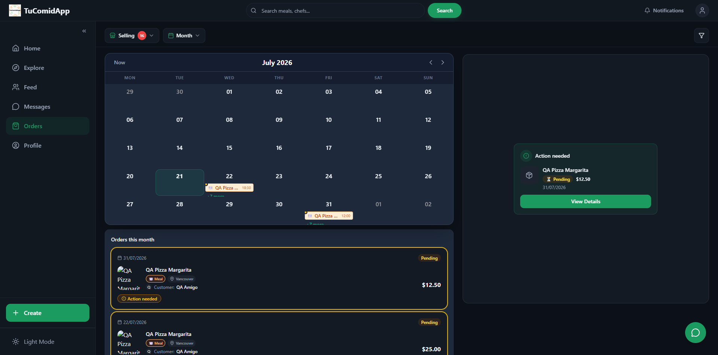This screenshot has width=718, height=355.
Task: Click the Meal tag on 31/07/2026 order
Action: 156,279
